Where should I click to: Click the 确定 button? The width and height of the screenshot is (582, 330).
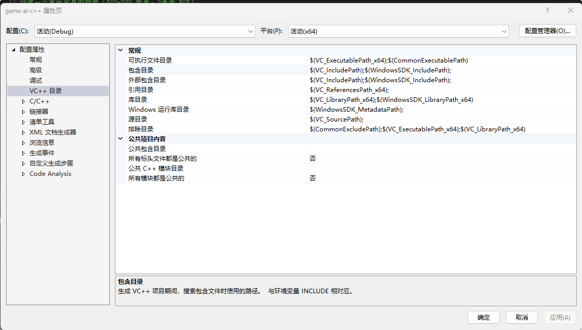pos(483,318)
